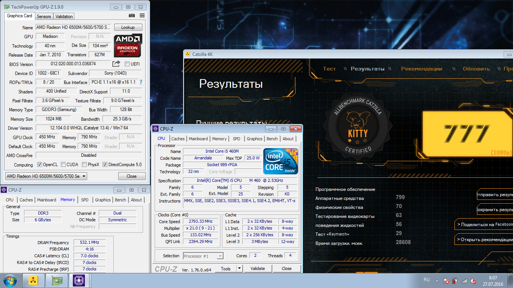This screenshot has width=513, height=288.
Task: Open SPD tab in front CPU-Z window
Action: [237, 139]
